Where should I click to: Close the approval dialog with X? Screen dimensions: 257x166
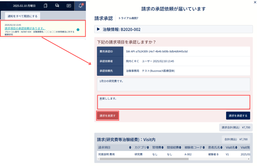tap(255, 2)
